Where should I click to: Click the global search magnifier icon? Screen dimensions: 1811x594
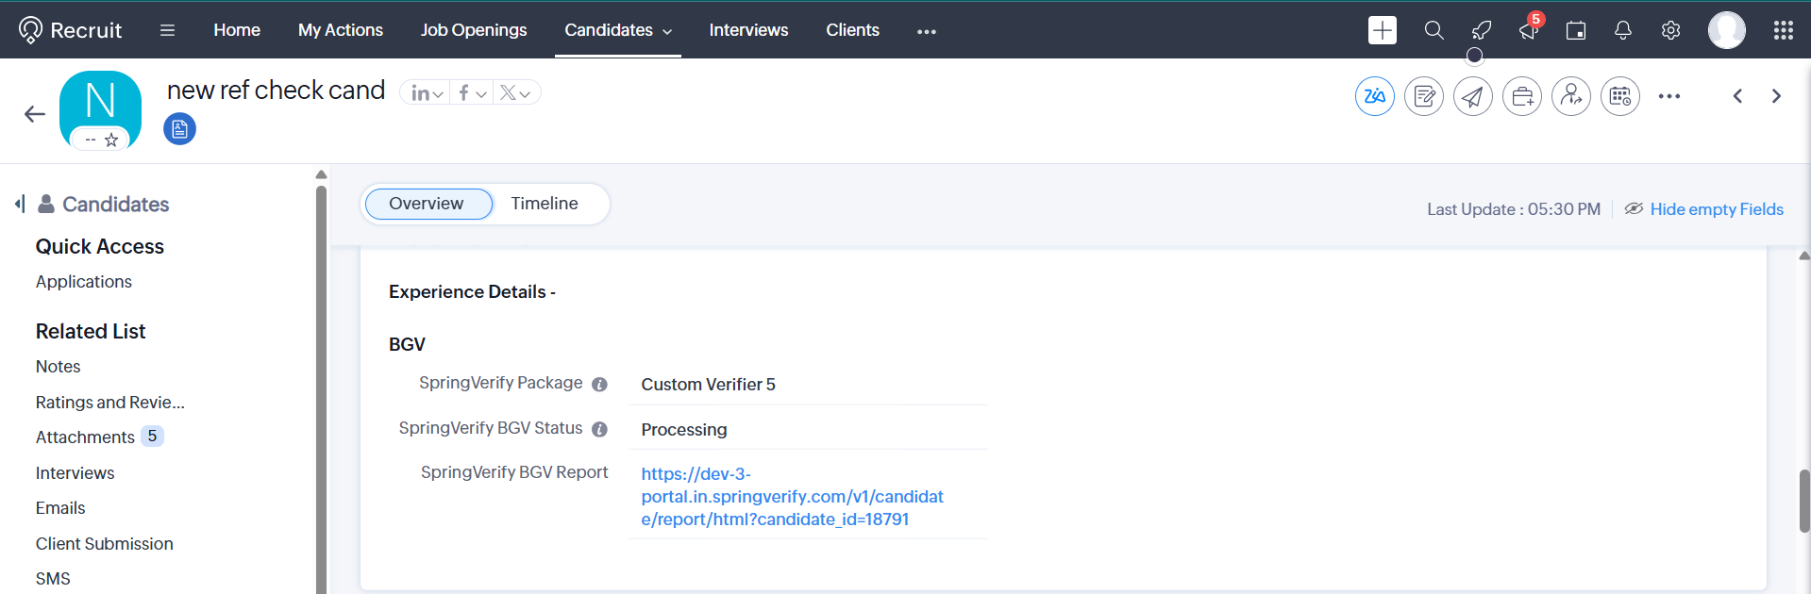[1434, 30]
